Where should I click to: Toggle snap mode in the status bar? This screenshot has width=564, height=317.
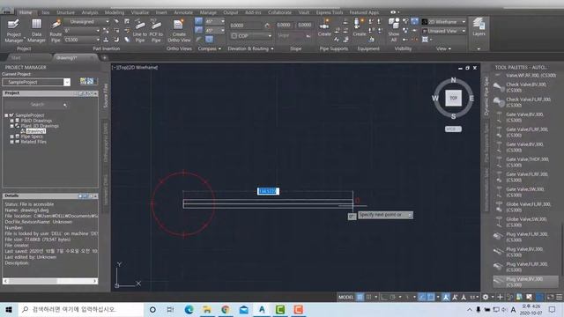(x=368, y=297)
